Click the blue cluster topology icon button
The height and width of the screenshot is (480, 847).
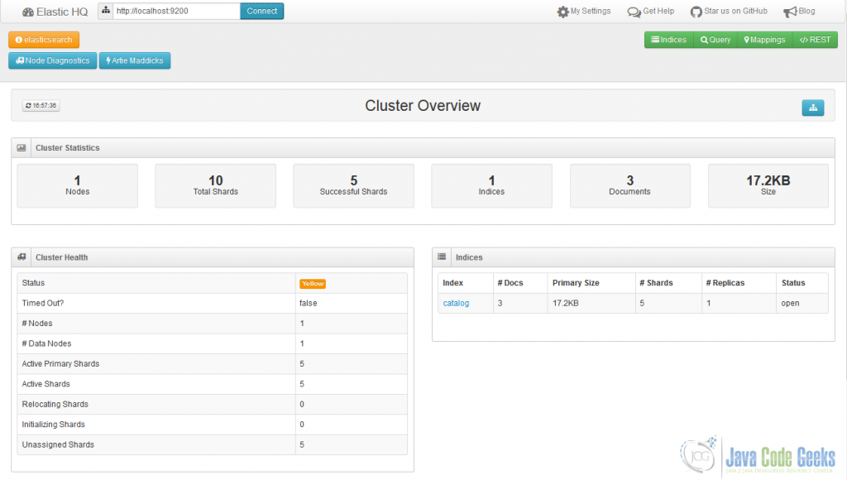coord(813,108)
